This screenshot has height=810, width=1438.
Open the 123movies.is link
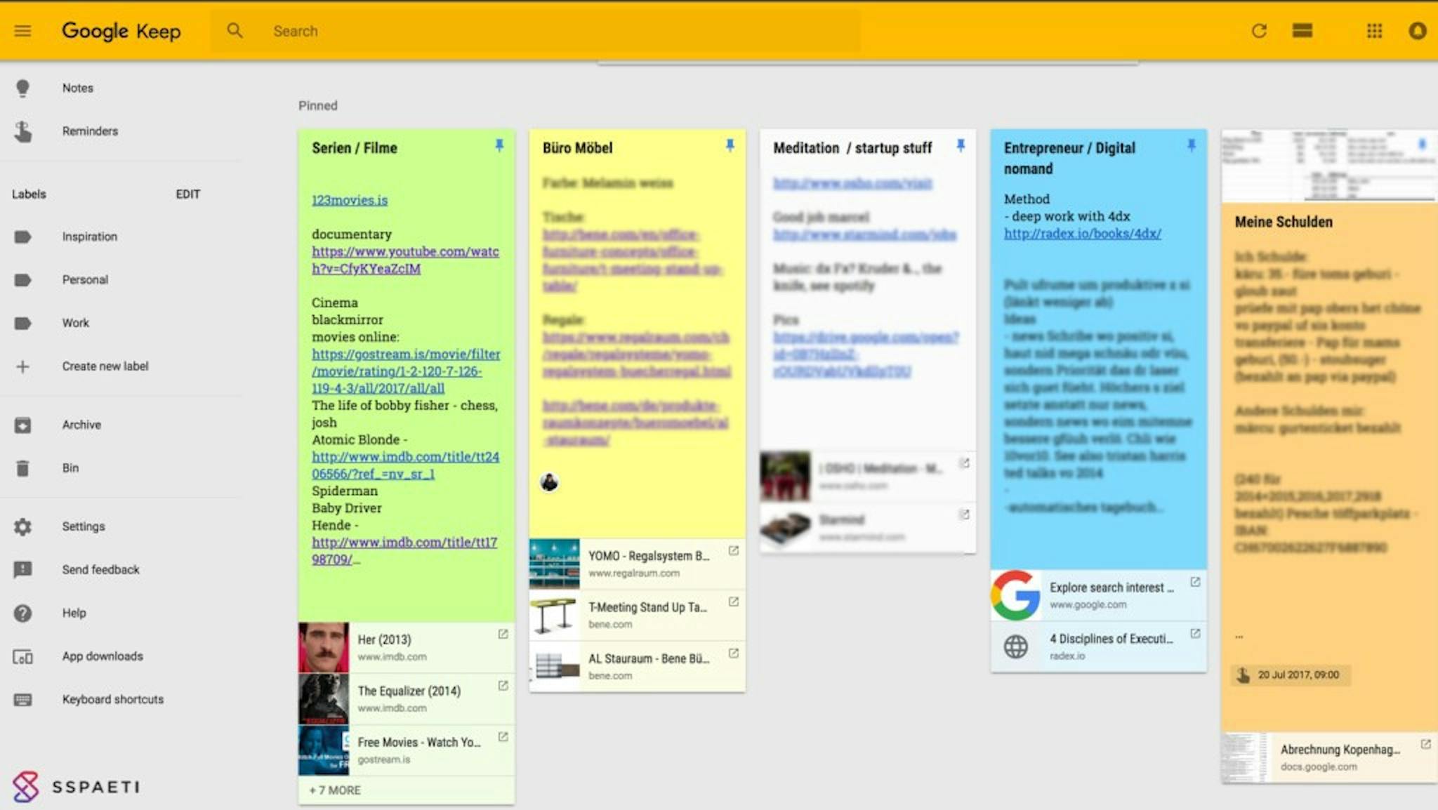[x=350, y=201]
